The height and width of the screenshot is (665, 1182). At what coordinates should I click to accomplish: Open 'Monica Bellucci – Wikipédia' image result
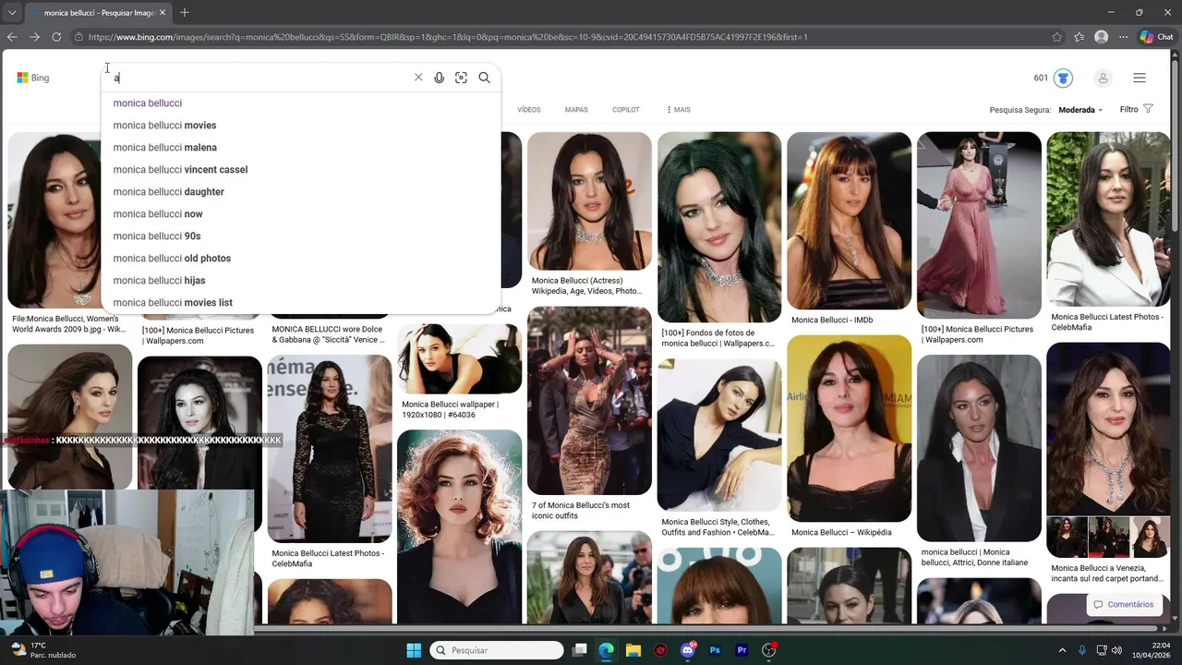849,429
